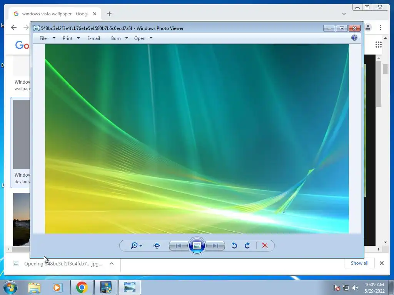Click the horizontal scroll right arrow in Chrome
This screenshot has height=295, width=394.
(x=379, y=249)
